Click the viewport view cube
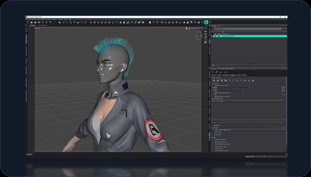Viewport: 311px width, 177px height. pyautogui.click(x=199, y=36)
